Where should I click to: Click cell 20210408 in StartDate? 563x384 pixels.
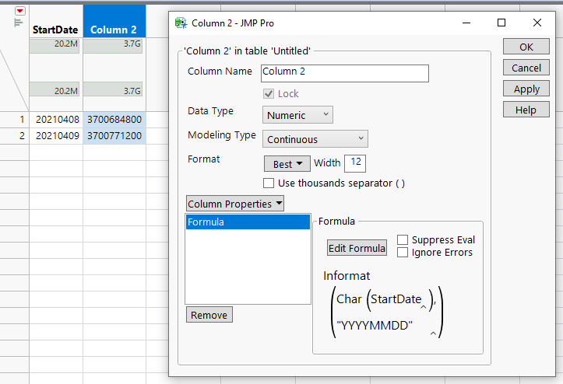point(56,120)
